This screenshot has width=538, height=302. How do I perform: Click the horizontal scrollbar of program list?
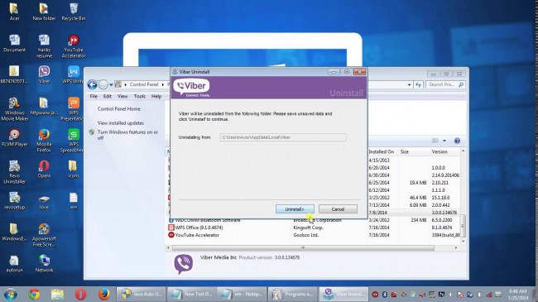(x=303, y=247)
